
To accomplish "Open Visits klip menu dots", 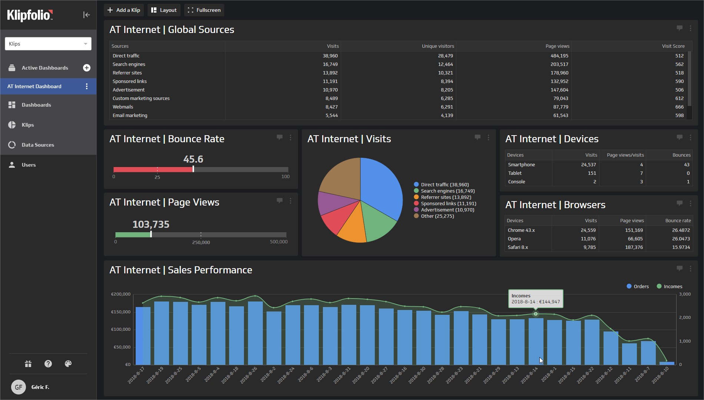I will (x=488, y=137).
